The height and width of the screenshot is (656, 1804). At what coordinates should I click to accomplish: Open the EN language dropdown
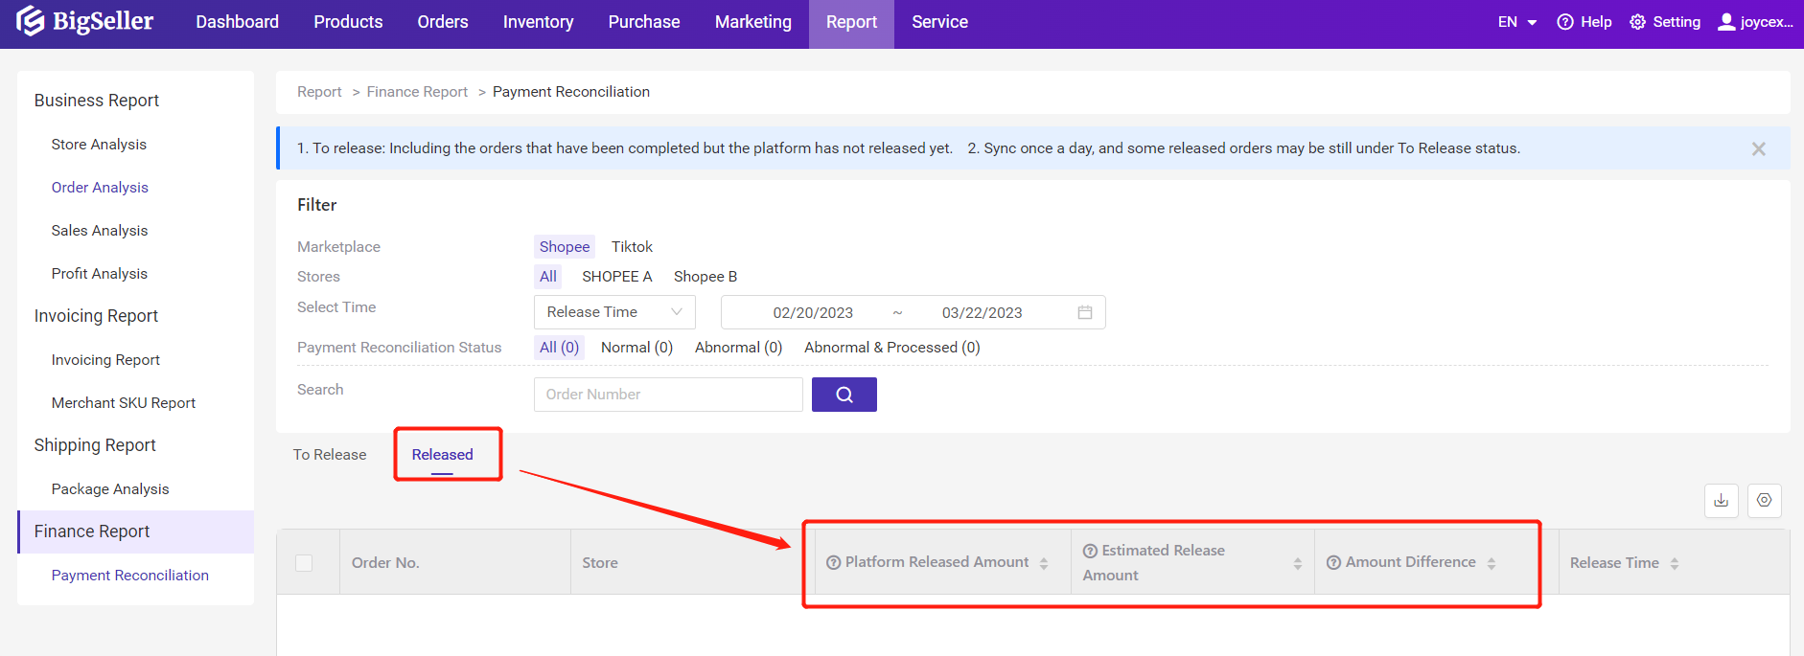pyautogui.click(x=1516, y=22)
